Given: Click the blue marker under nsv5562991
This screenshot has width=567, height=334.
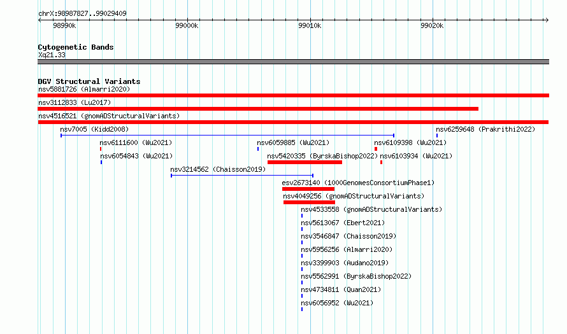Looking at the screenshot, I should click(302, 282).
